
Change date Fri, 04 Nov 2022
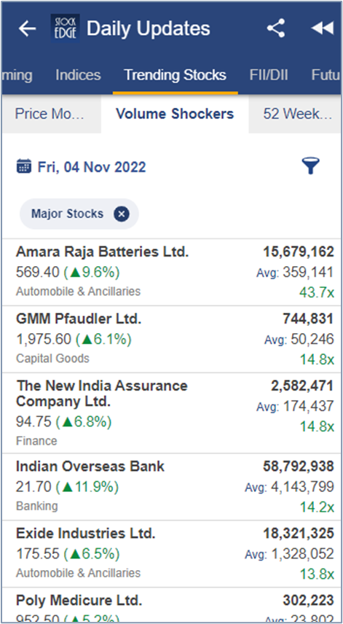pyautogui.click(x=92, y=167)
